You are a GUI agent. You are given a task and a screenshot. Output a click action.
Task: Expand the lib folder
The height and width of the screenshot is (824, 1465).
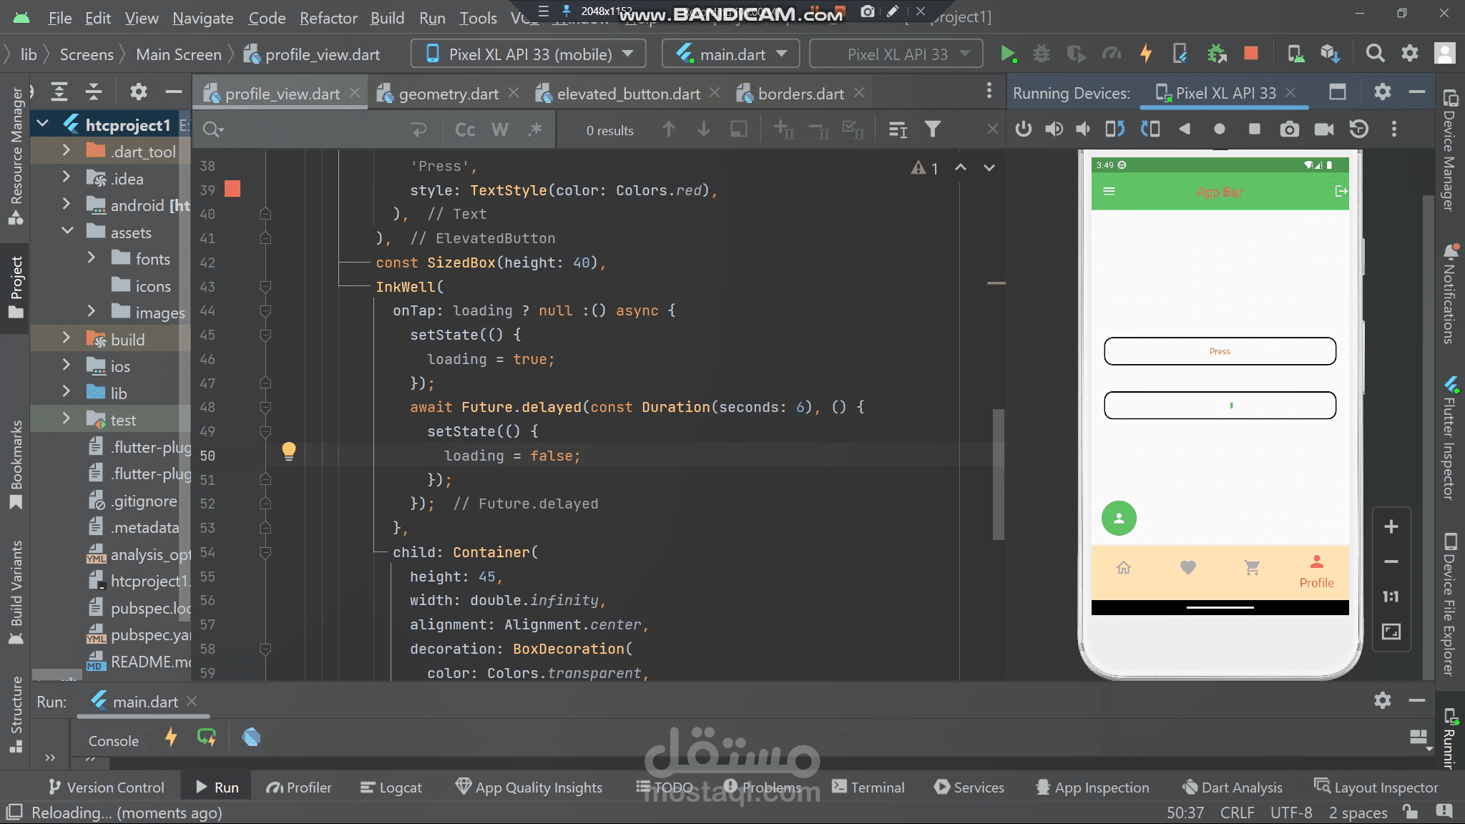click(66, 392)
